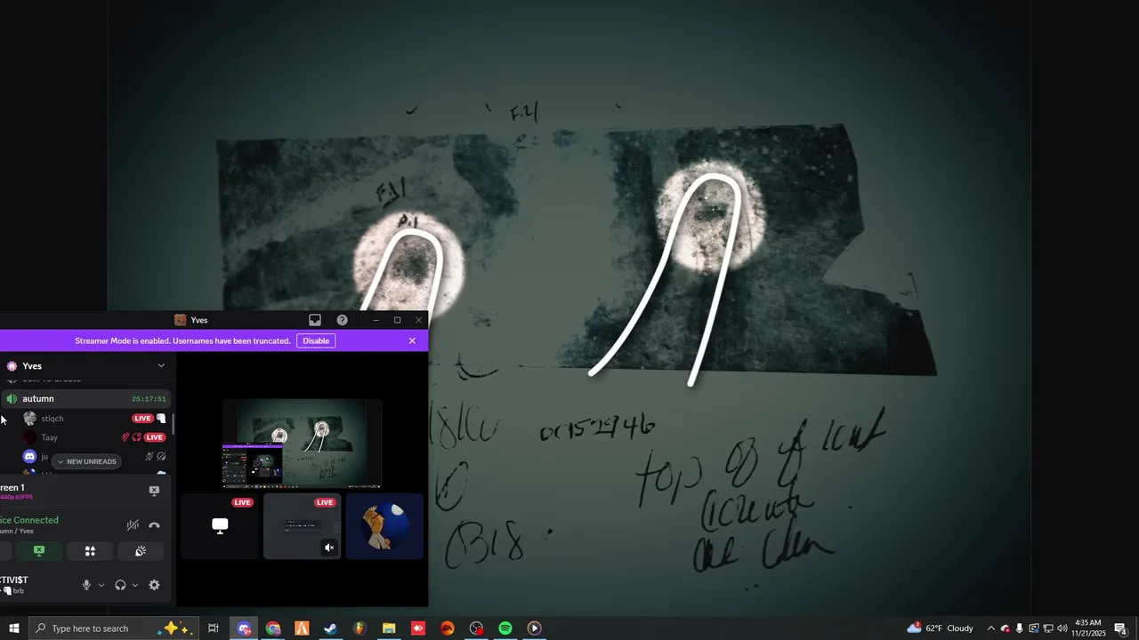This screenshot has width=1139, height=640.
Task: Open the EA app from the taskbar
Action: [x=448, y=628]
